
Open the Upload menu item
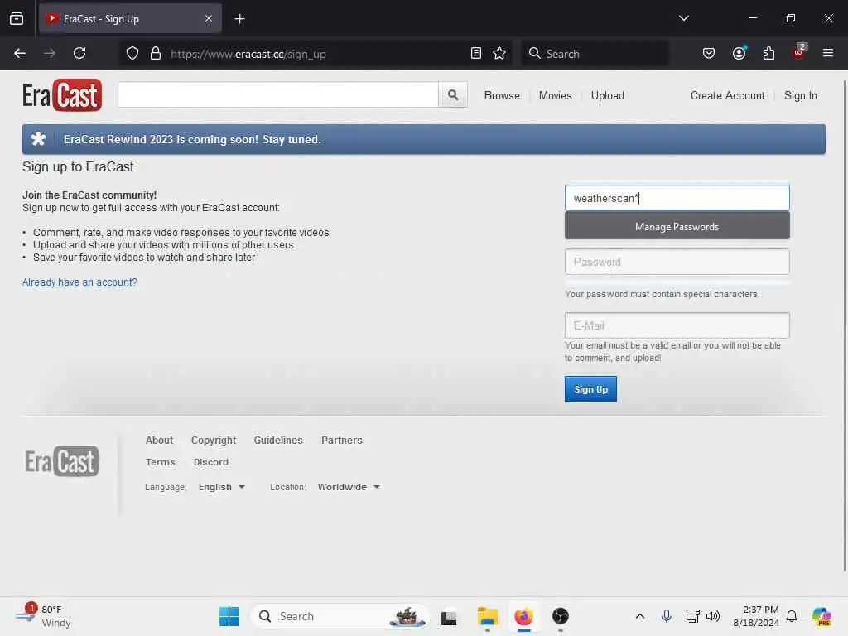[x=607, y=96]
